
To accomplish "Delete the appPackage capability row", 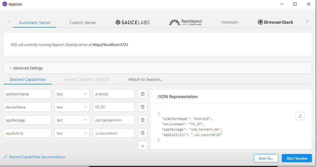I will click(143, 120).
